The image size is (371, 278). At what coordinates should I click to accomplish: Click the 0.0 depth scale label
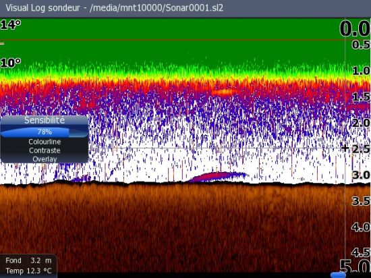[x=355, y=28]
